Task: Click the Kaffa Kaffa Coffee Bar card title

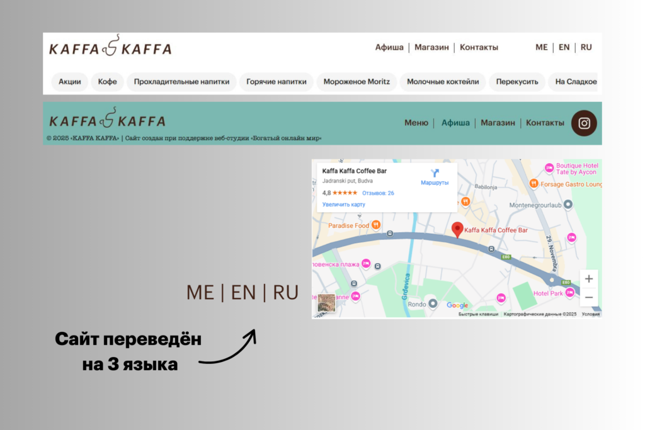Action: 354,171
